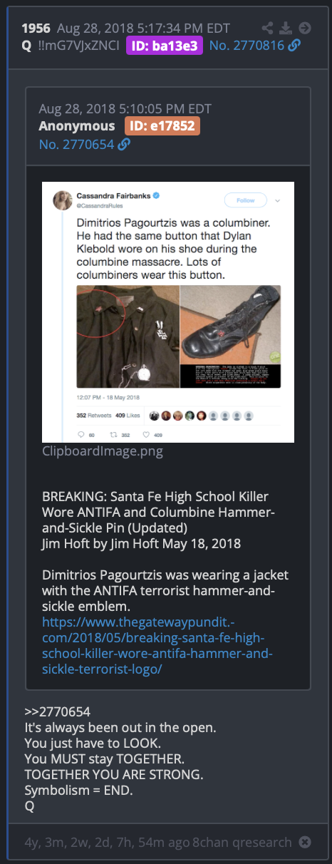Click the link icon beside No. 2770816

[x=294, y=46]
